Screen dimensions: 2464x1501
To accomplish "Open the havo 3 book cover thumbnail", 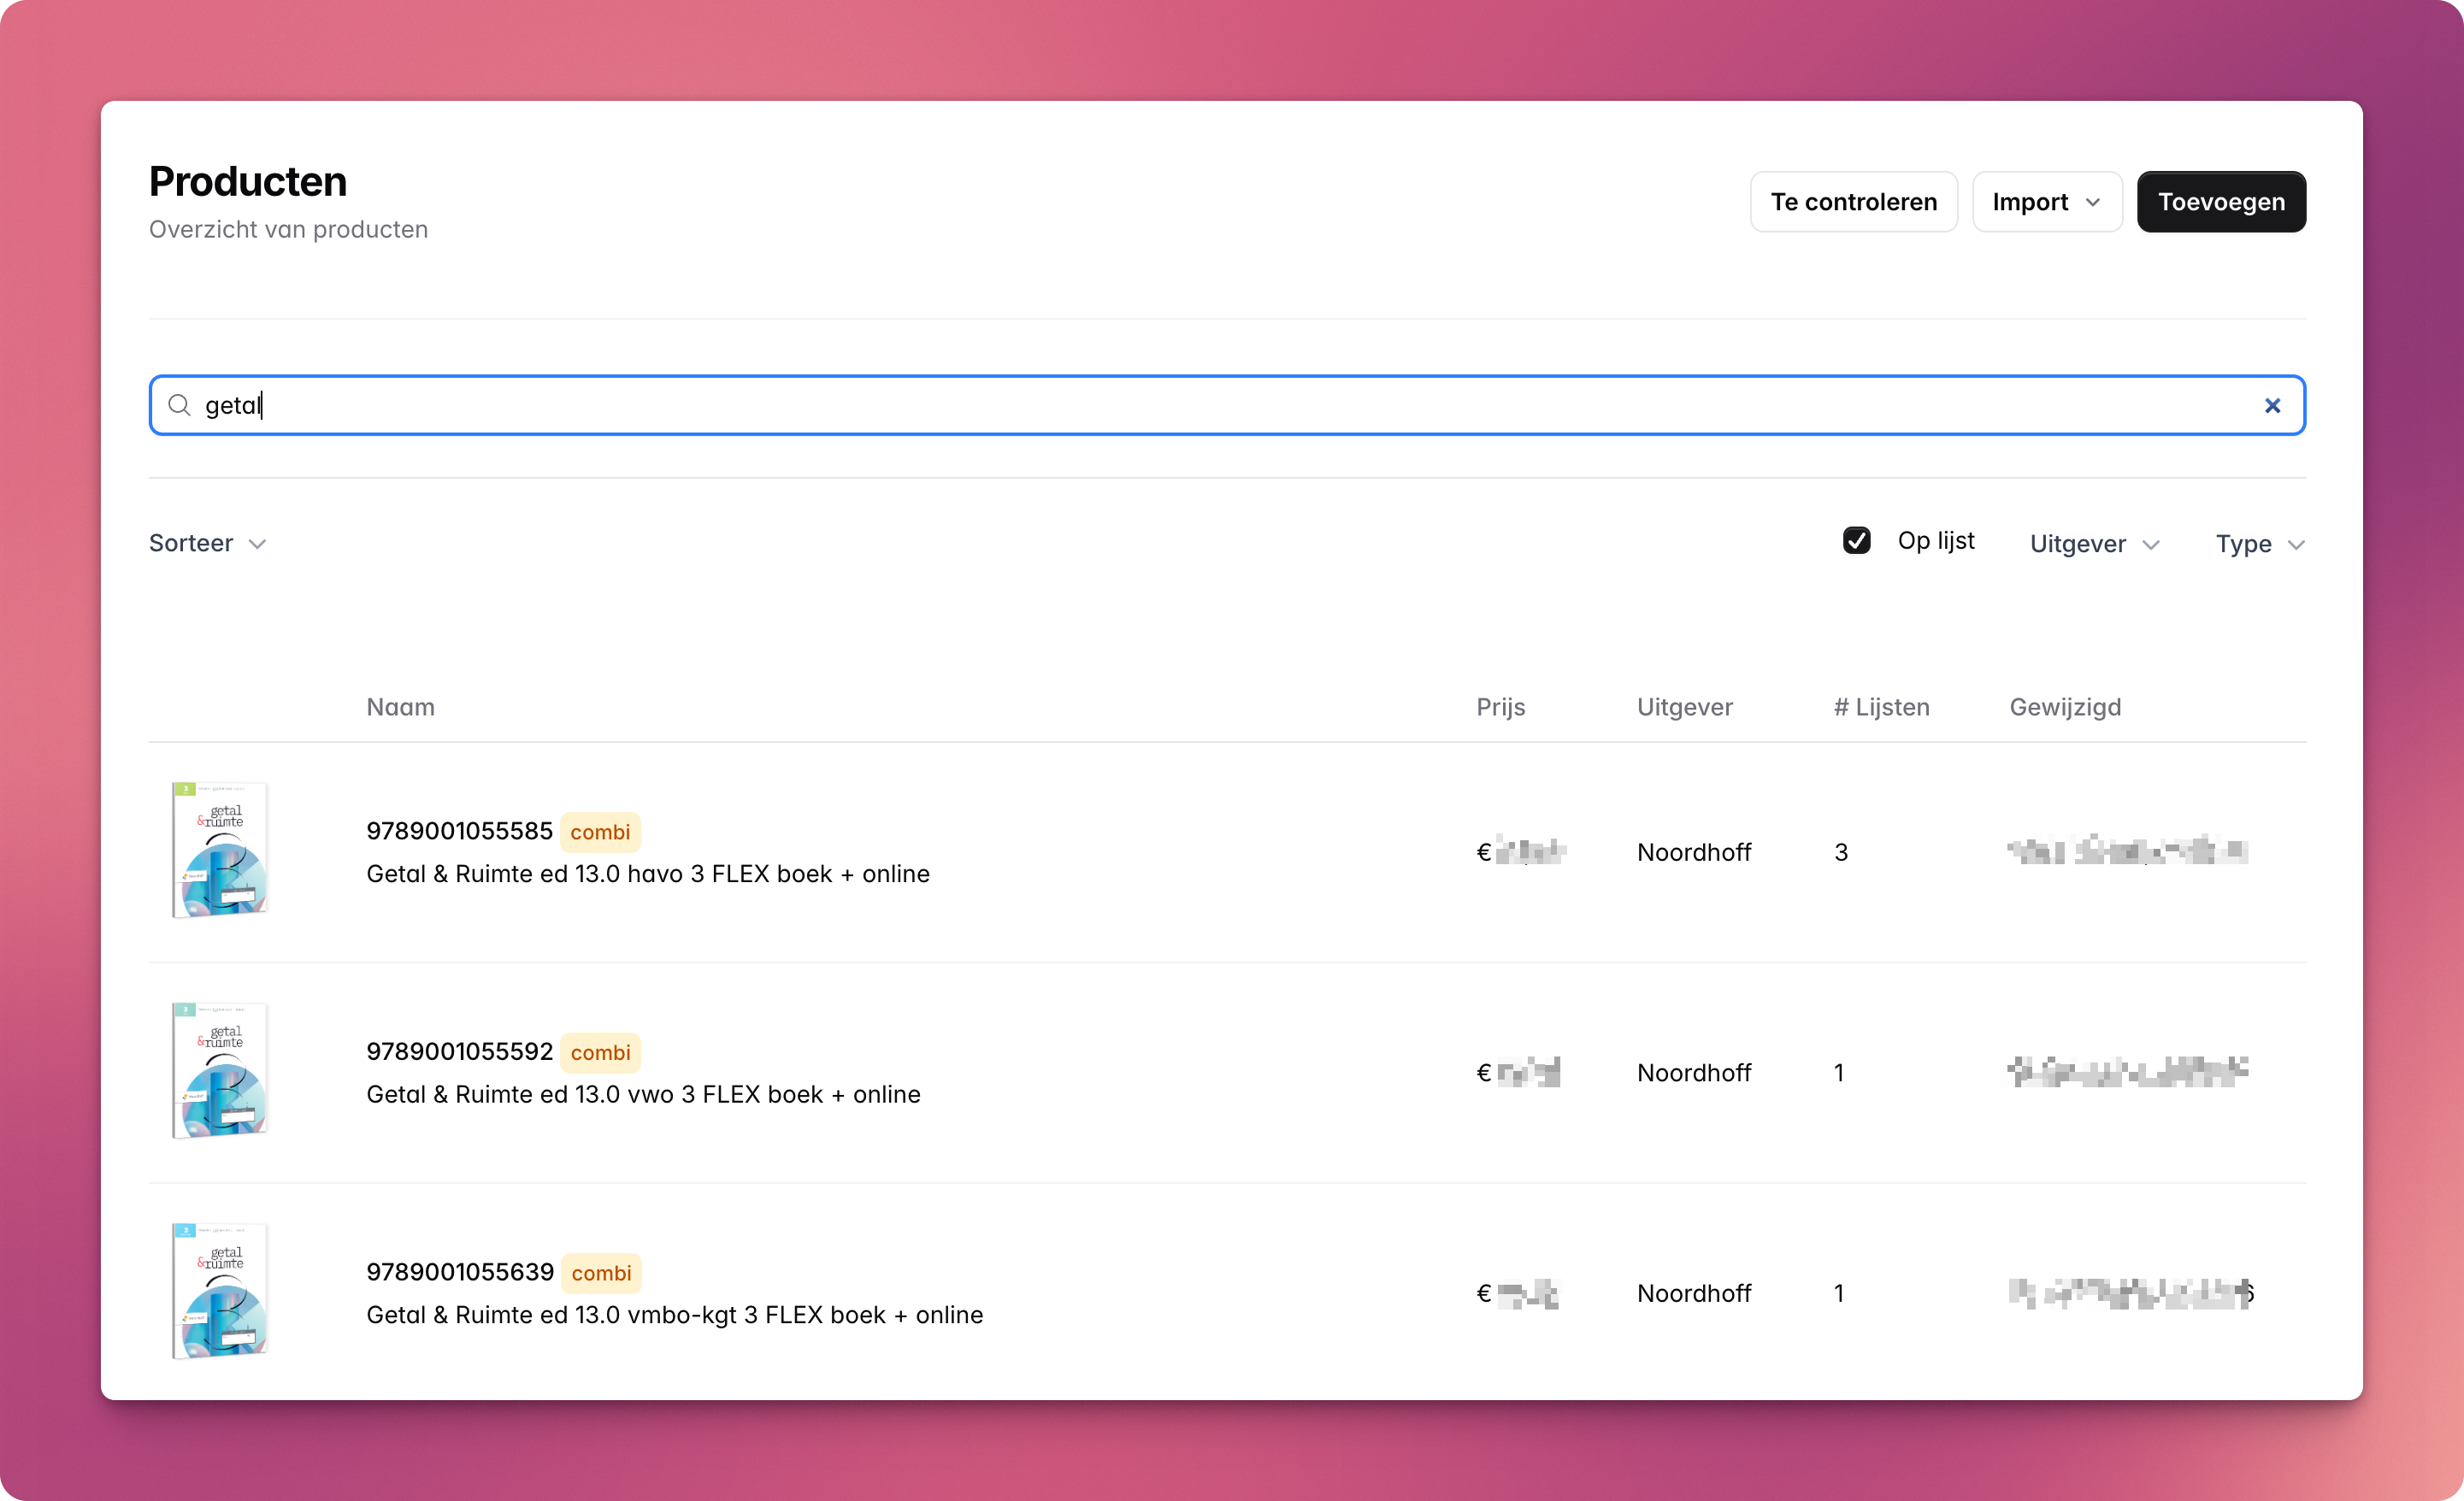I will coord(220,850).
